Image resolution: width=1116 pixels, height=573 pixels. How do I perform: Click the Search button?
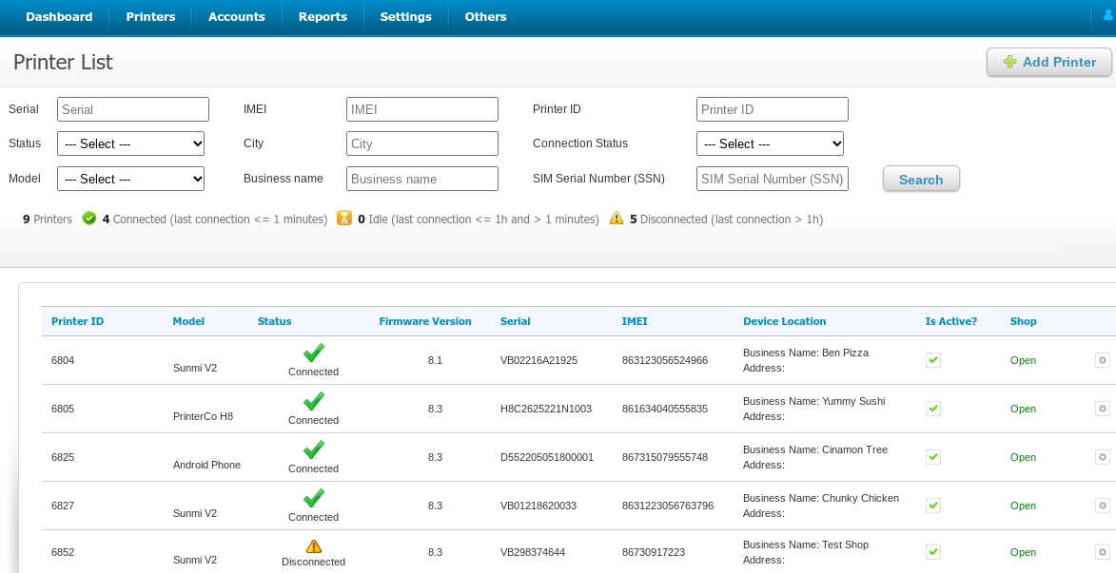[921, 180]
